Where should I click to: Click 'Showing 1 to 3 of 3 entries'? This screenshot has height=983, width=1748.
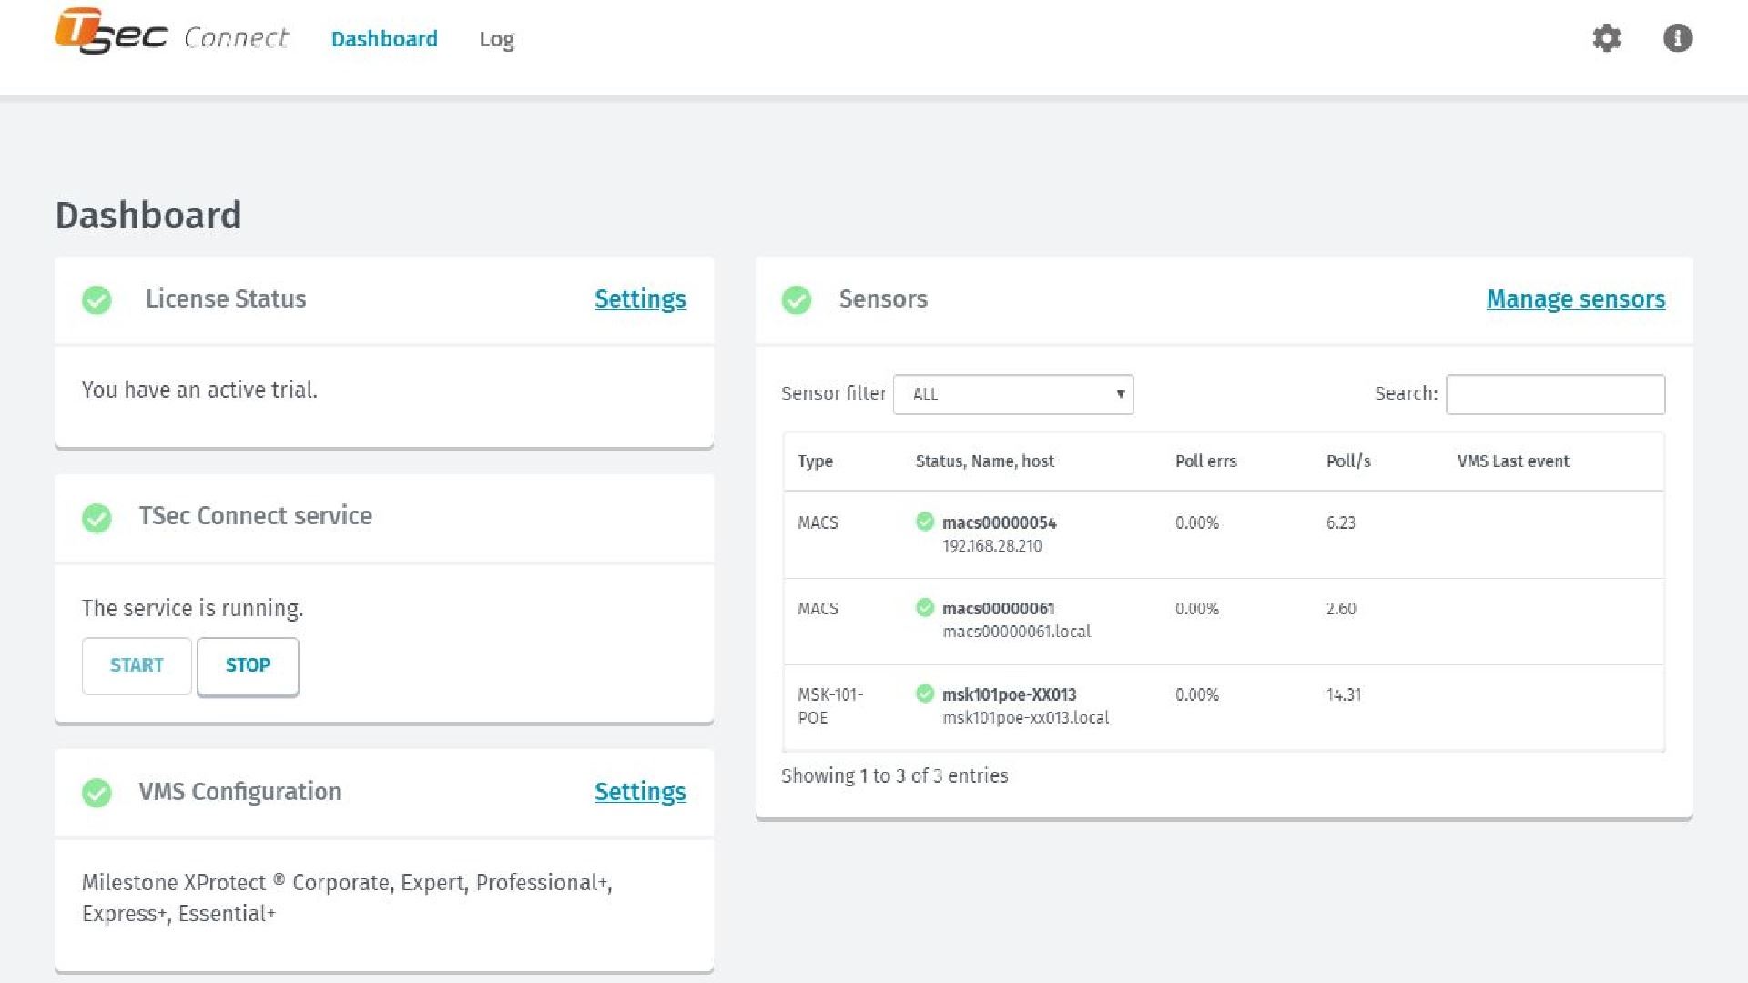coord(894,775)
